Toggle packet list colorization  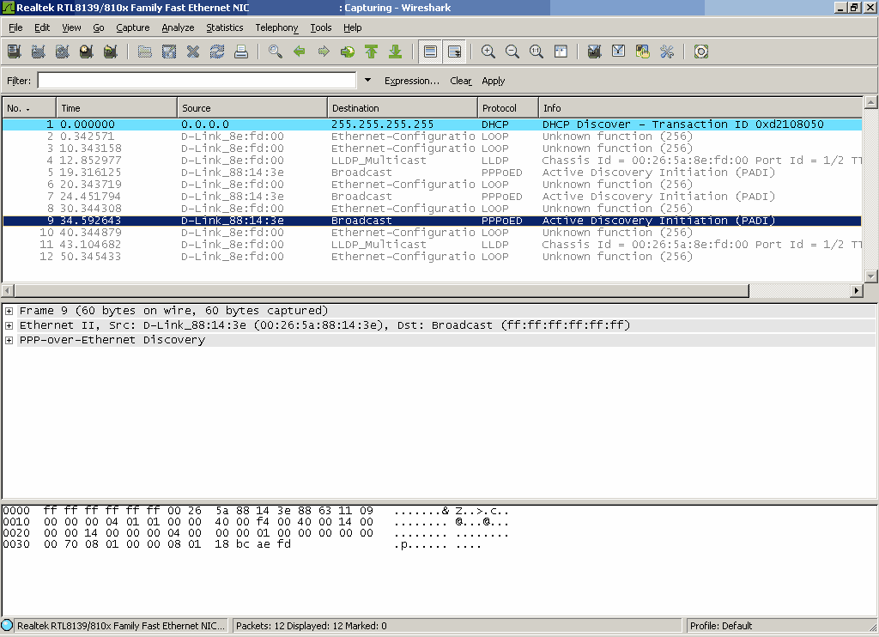430,52
